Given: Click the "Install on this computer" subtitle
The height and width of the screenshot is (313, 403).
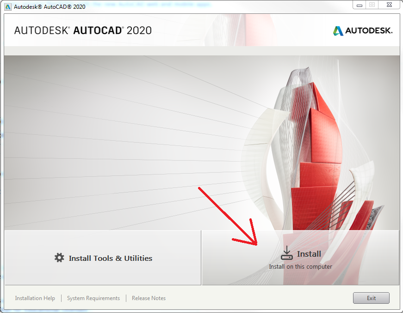Looking at the screenshot, I should pyautogui.click(x=300, y=266).
